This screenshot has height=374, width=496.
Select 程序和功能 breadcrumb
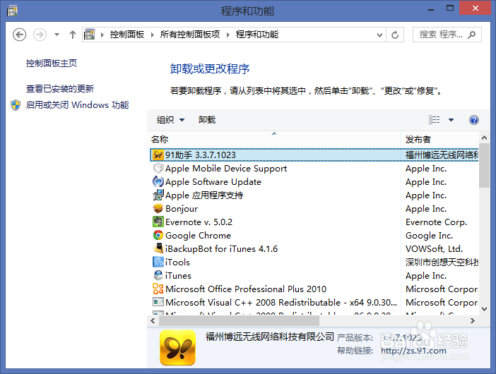257,35
